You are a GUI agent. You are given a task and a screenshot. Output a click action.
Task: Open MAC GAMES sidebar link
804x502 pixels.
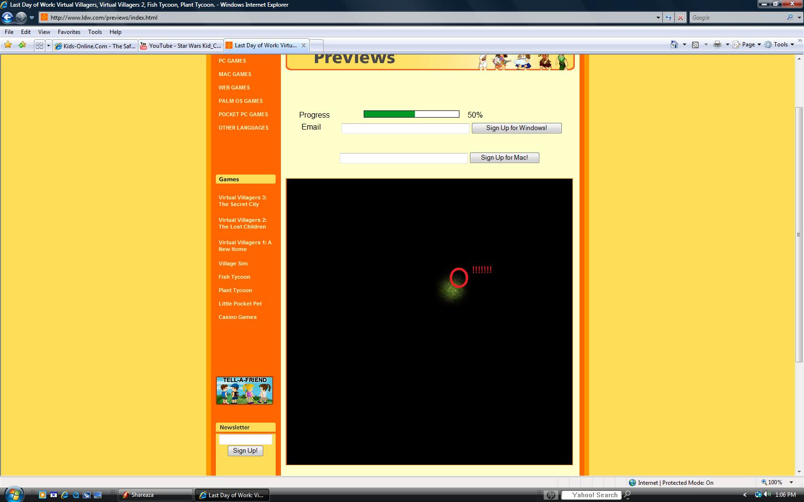(x=234, y=74)
